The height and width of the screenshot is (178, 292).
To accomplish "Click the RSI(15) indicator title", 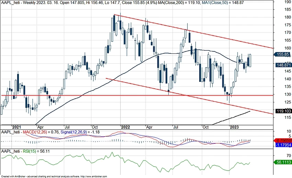I will [30, 151].
